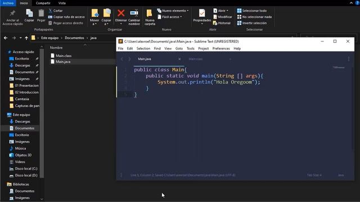This screenshot has width=360, height=202.
Task: Click the sidebar vertical scrollbar
Action: (x=42, y=113)
